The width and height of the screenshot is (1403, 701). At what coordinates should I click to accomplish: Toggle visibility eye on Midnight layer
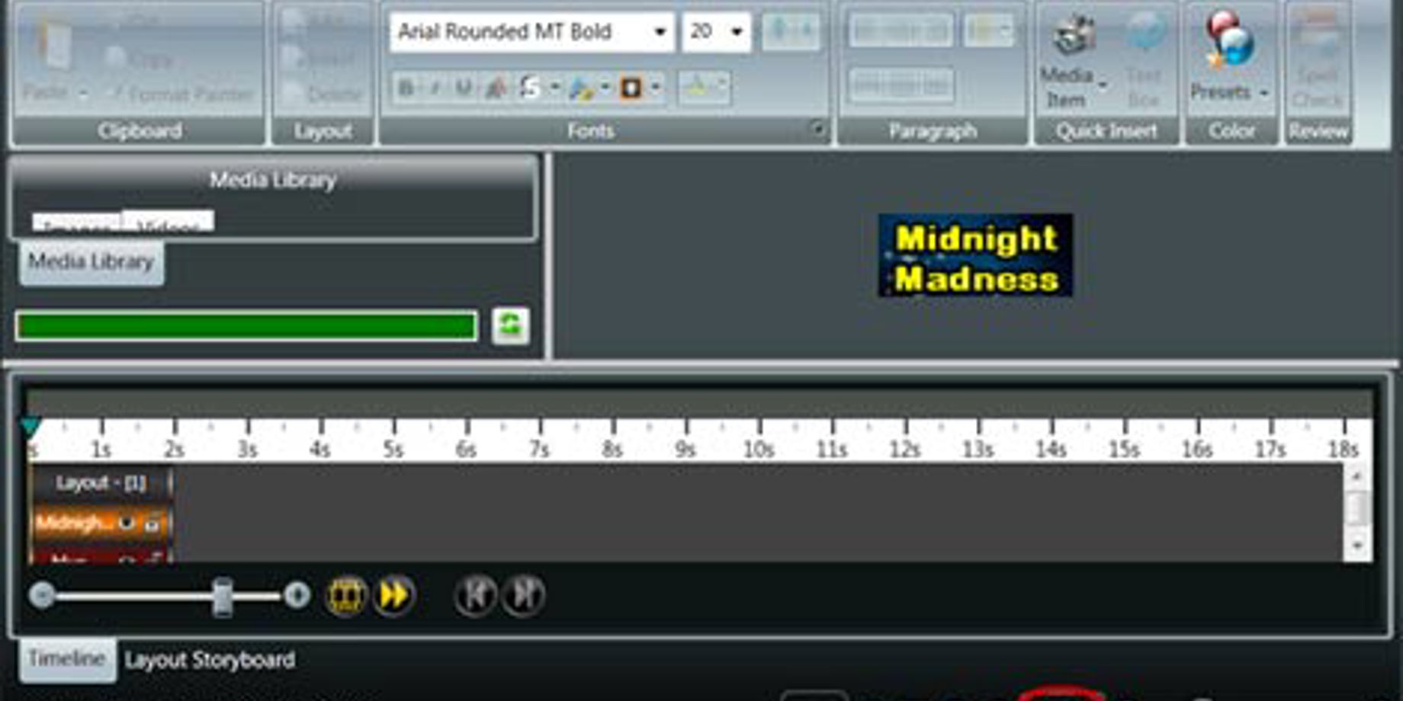point(127,523)
